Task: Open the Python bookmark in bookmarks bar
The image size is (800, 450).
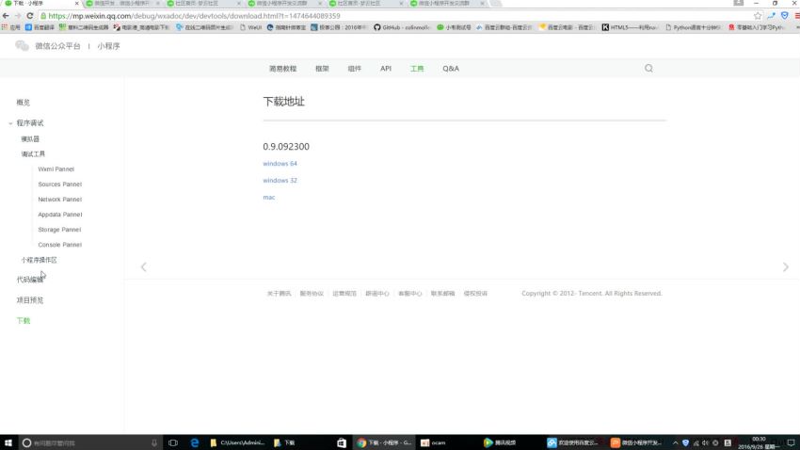Action: [693, 27]
